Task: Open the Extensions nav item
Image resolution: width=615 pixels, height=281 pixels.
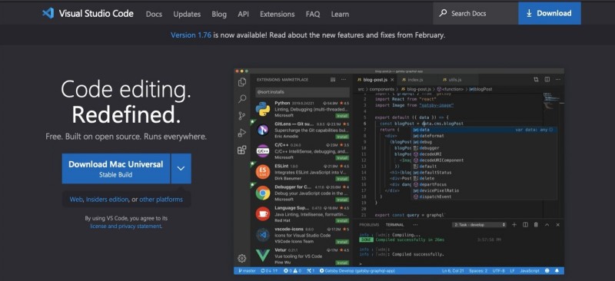Action: (x=278, y=14)
